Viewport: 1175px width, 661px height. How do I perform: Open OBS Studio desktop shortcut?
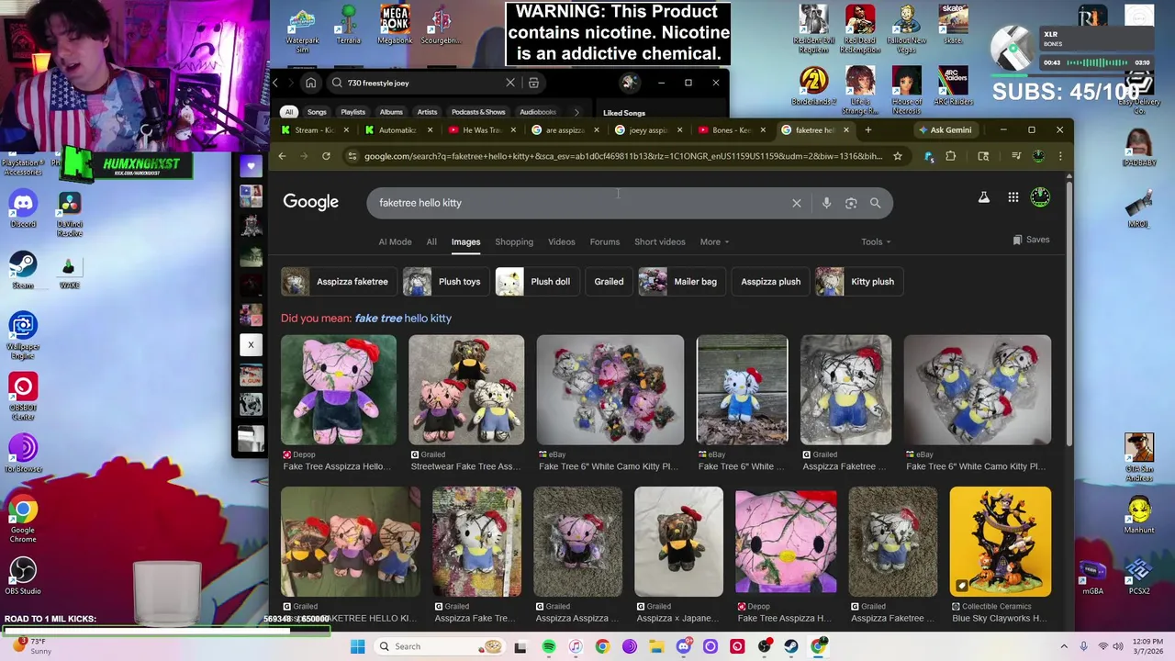point(23,576)
